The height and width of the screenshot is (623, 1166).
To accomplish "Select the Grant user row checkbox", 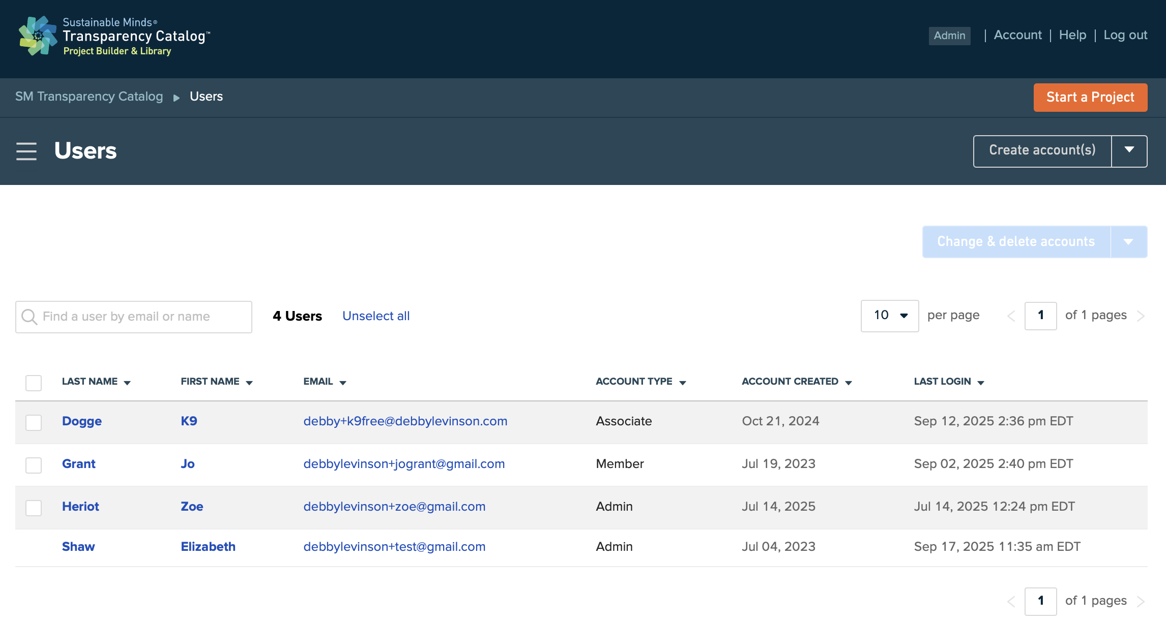I will 34,465.
